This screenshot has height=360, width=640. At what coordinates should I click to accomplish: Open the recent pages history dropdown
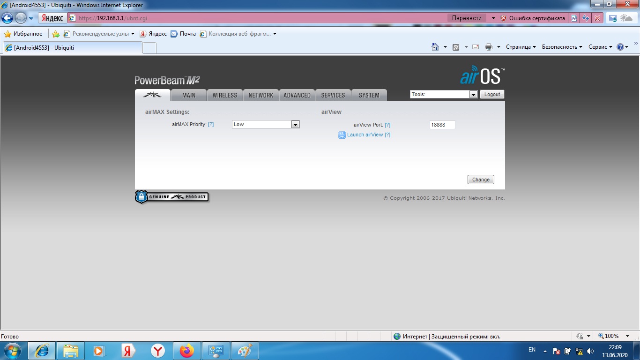[x=31, y=18]
